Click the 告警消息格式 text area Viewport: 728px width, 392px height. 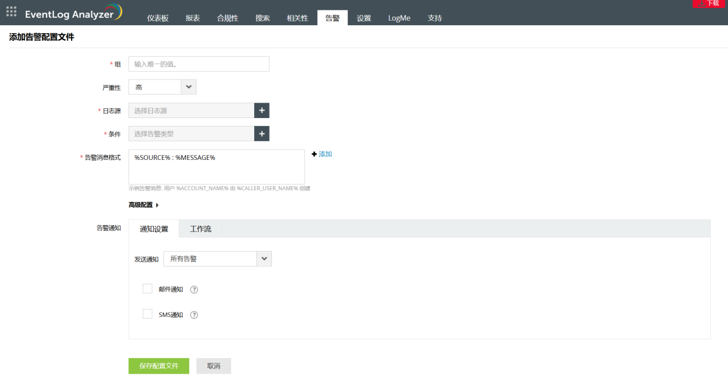pyautogui.click(x=216, y=167)
